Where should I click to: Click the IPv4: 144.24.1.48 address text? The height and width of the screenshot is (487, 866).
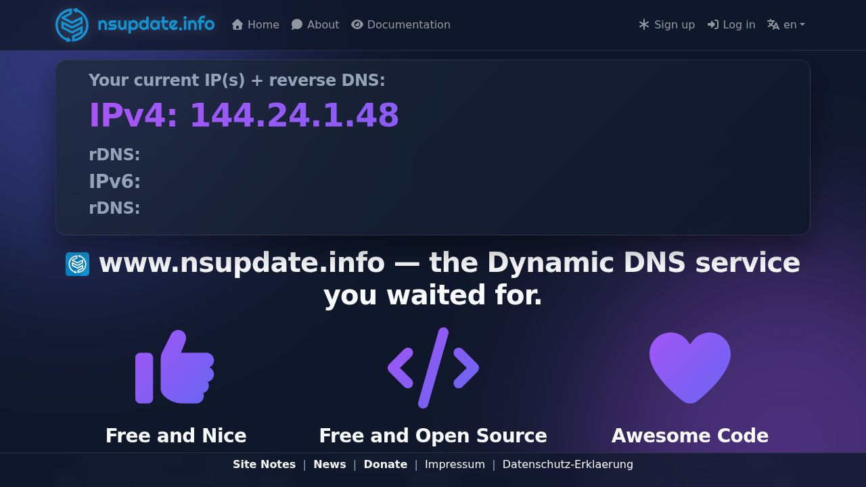(x=244, y=115)
